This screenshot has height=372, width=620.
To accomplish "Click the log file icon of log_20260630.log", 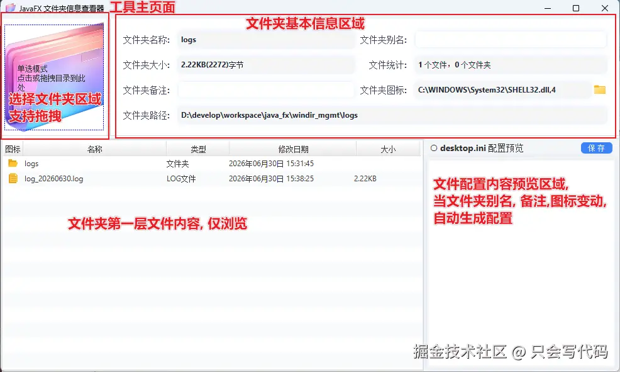I will click(x=13, y=179).
